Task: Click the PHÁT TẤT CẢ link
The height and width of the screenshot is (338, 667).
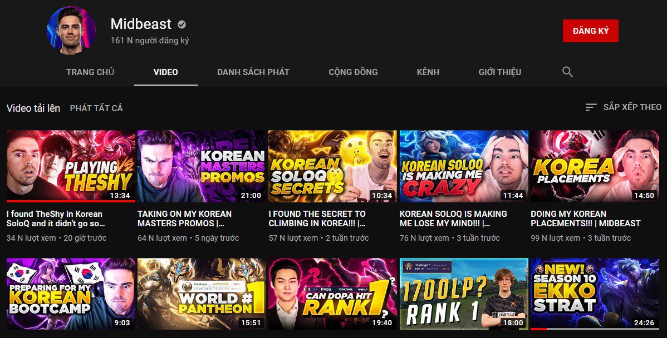Action: pos(96,108)
